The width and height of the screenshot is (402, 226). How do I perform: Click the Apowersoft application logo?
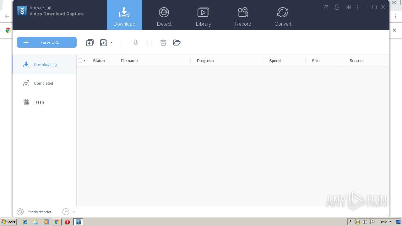(x=22, y=11)
